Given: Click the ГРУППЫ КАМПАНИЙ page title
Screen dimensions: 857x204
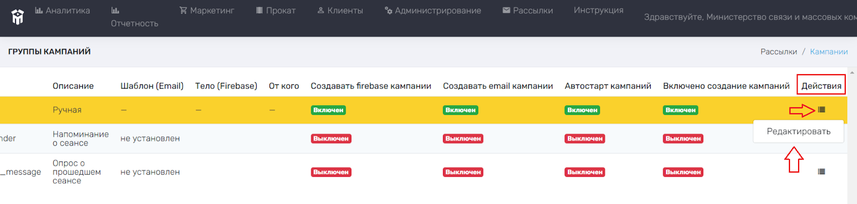Looking at the screenshot, I should coord(49,52).
